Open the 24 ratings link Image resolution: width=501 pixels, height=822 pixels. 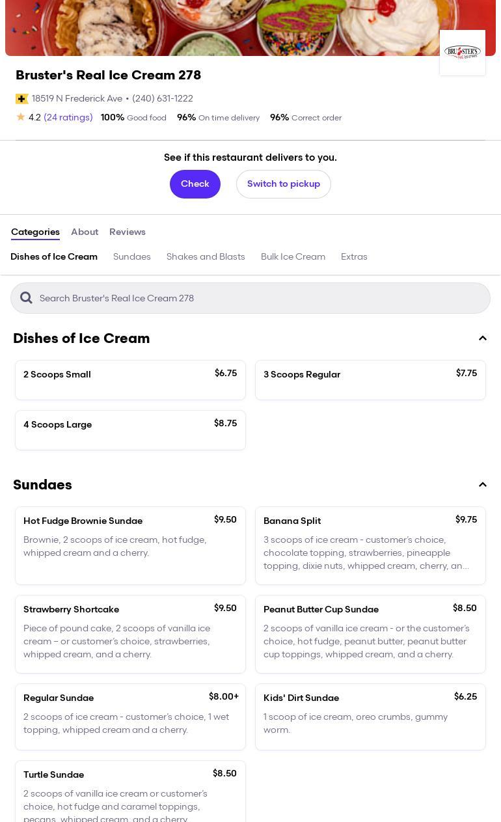(x=68, y=118)
